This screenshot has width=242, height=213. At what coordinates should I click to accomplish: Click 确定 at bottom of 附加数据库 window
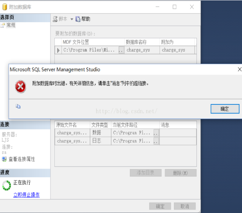click(x=160, y=206)
